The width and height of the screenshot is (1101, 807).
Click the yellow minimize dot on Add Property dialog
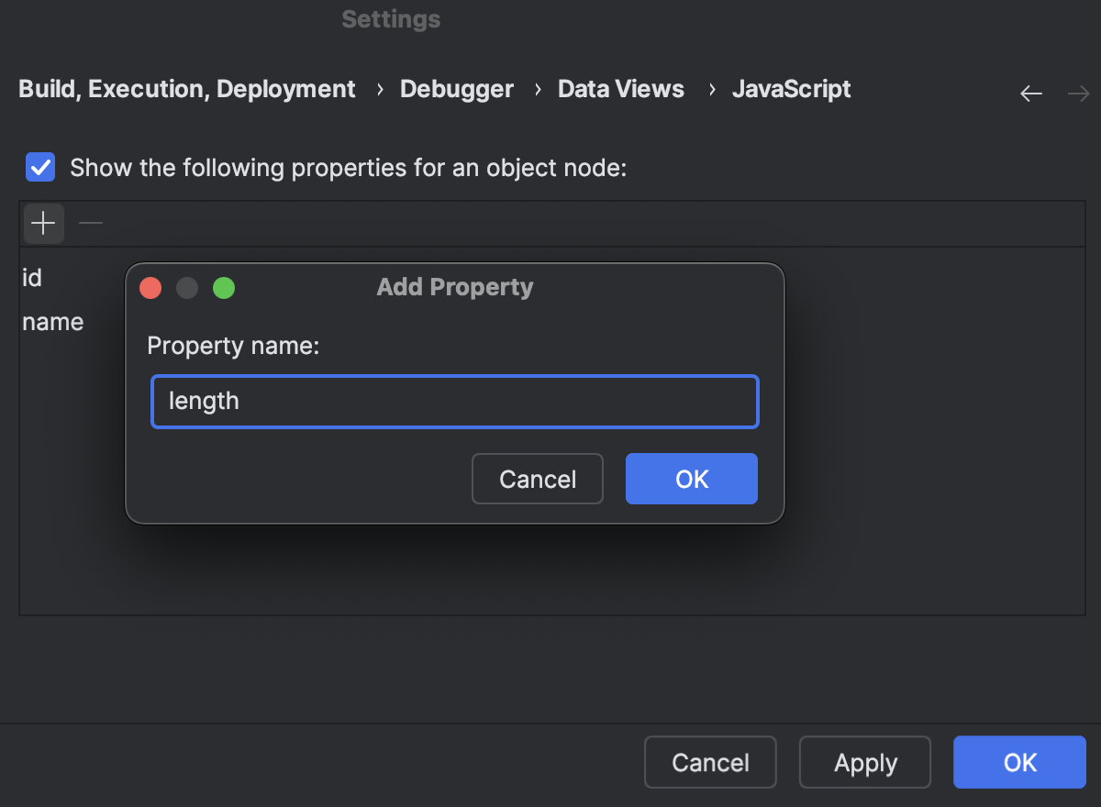click(x=187, y=287)
